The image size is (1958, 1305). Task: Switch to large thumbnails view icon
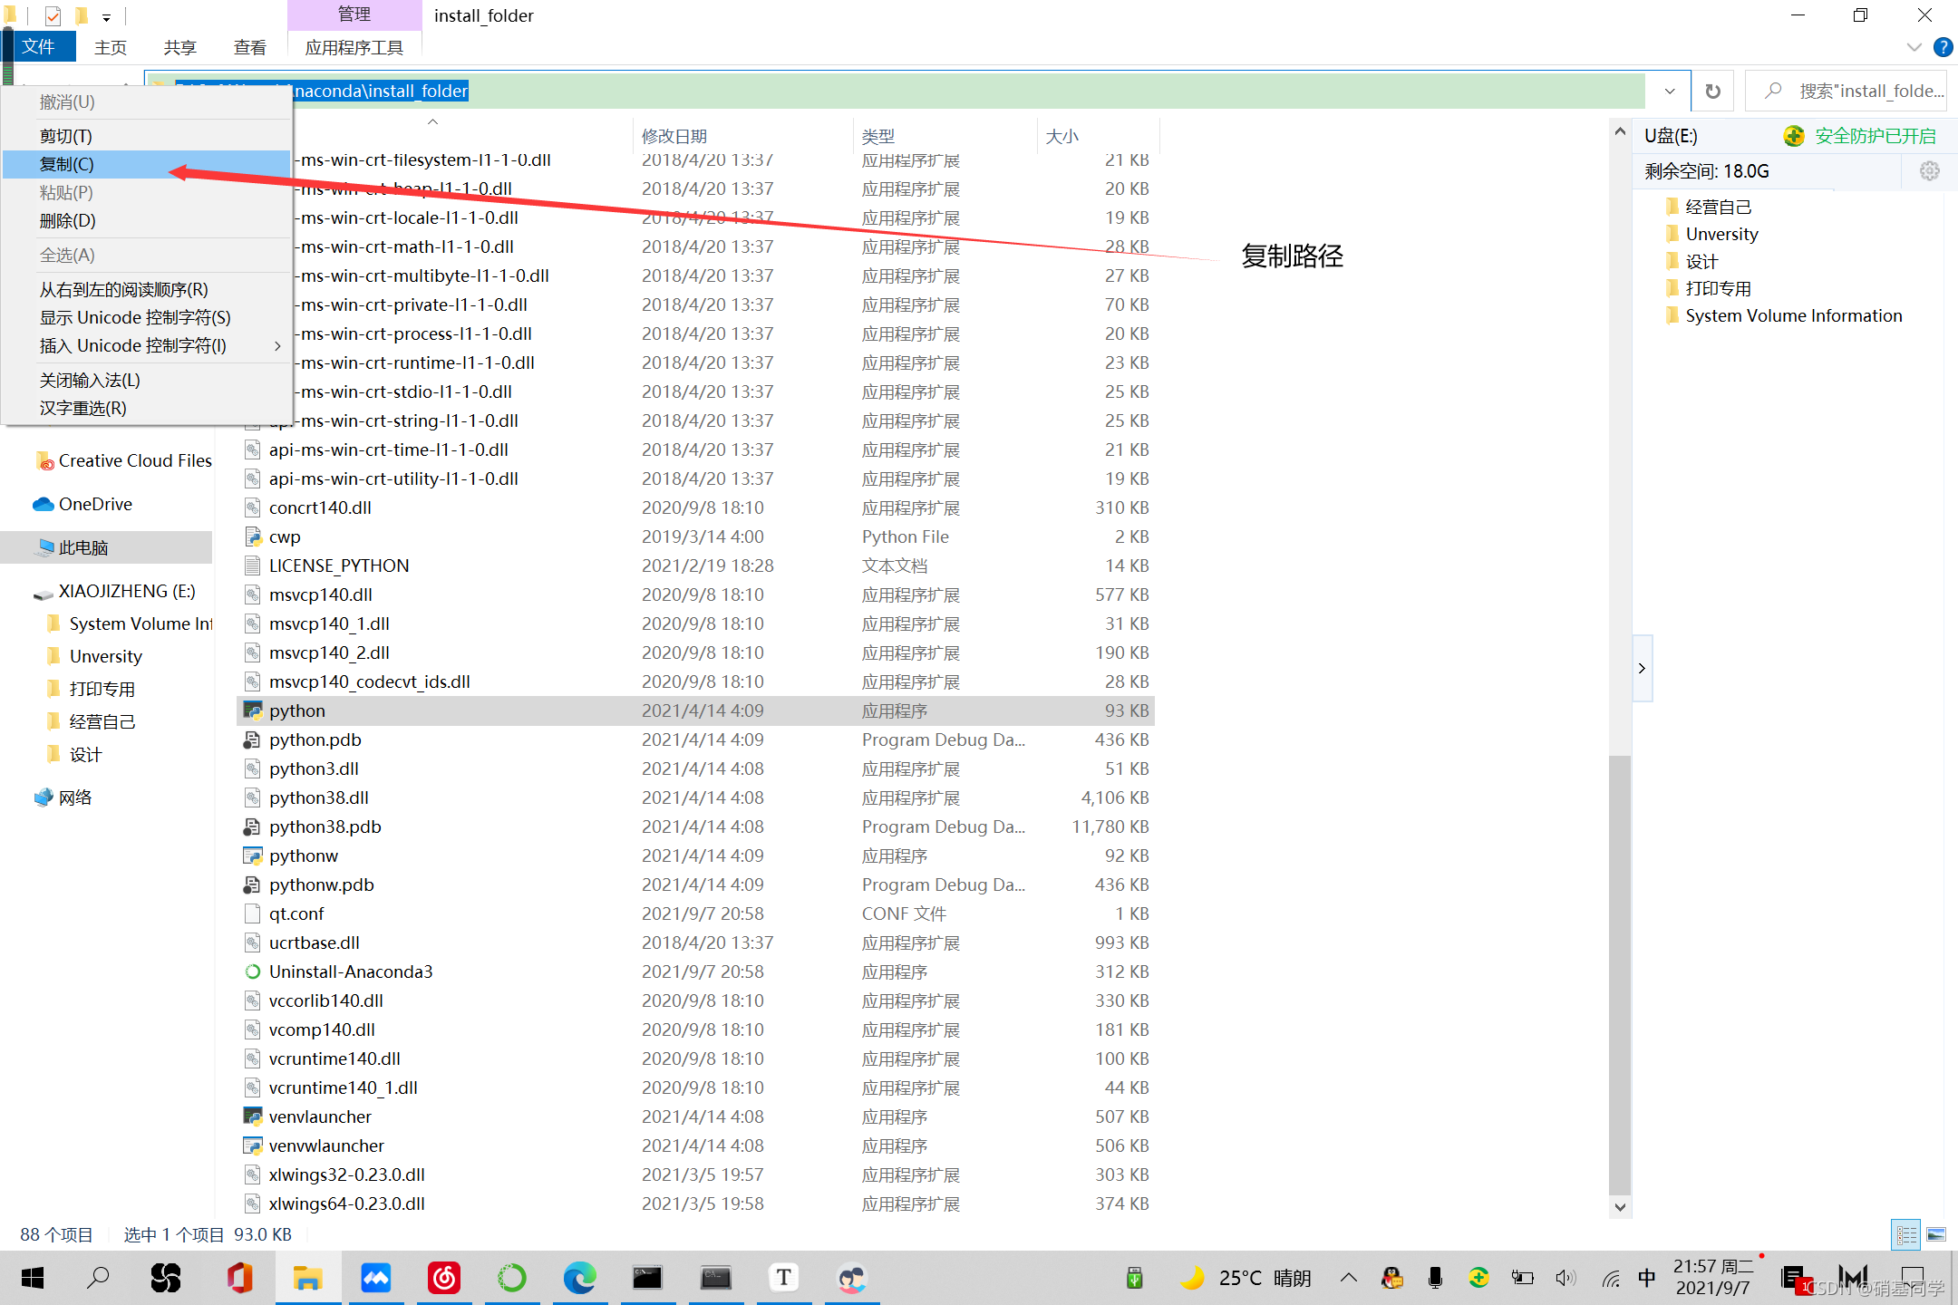tap(1936, 1234)
